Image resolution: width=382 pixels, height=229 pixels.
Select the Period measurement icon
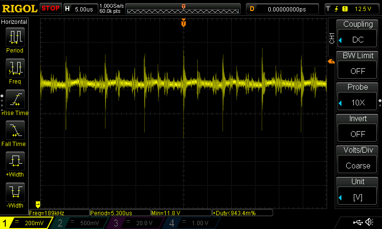point(15,37)
